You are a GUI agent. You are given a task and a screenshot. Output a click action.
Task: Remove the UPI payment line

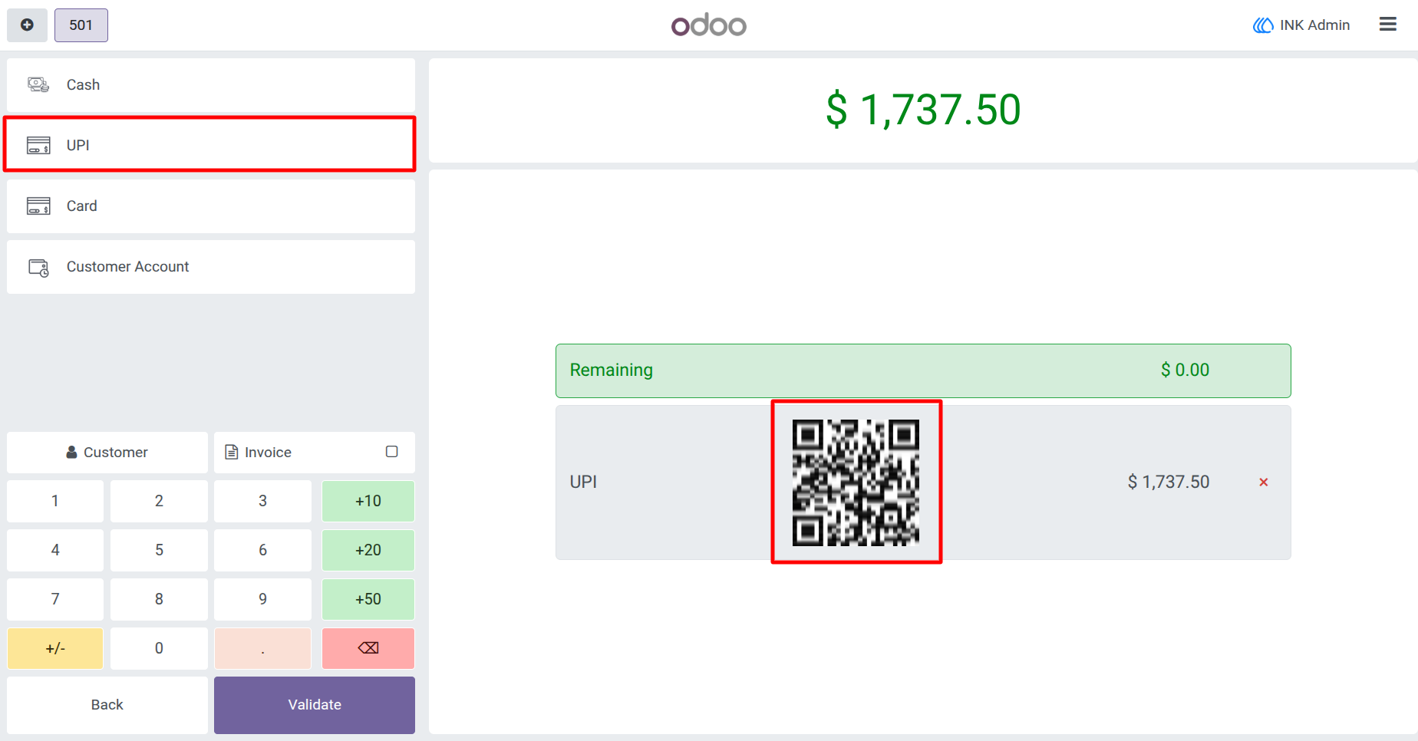coord(1263,482)
